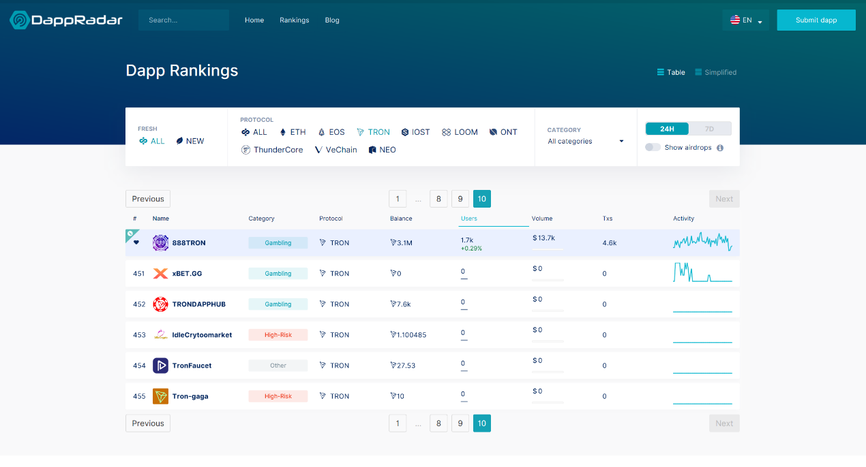Open the IdleCrytoomarket dapp link
Viewport: 866px width, 467px height.
point(203,335)
